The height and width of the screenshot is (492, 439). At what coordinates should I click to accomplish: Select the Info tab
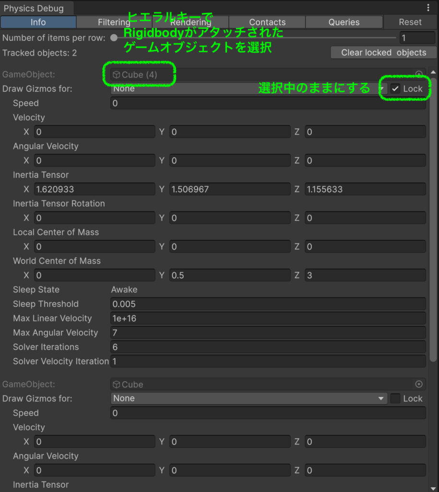(x=38, y=22)
